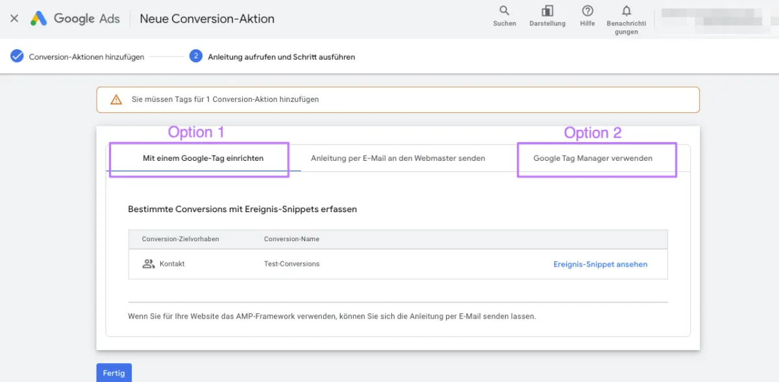Click the Fertig button

click(x=114, y=373)
